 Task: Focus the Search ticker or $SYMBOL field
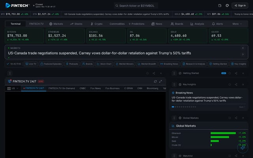(136, 6)
